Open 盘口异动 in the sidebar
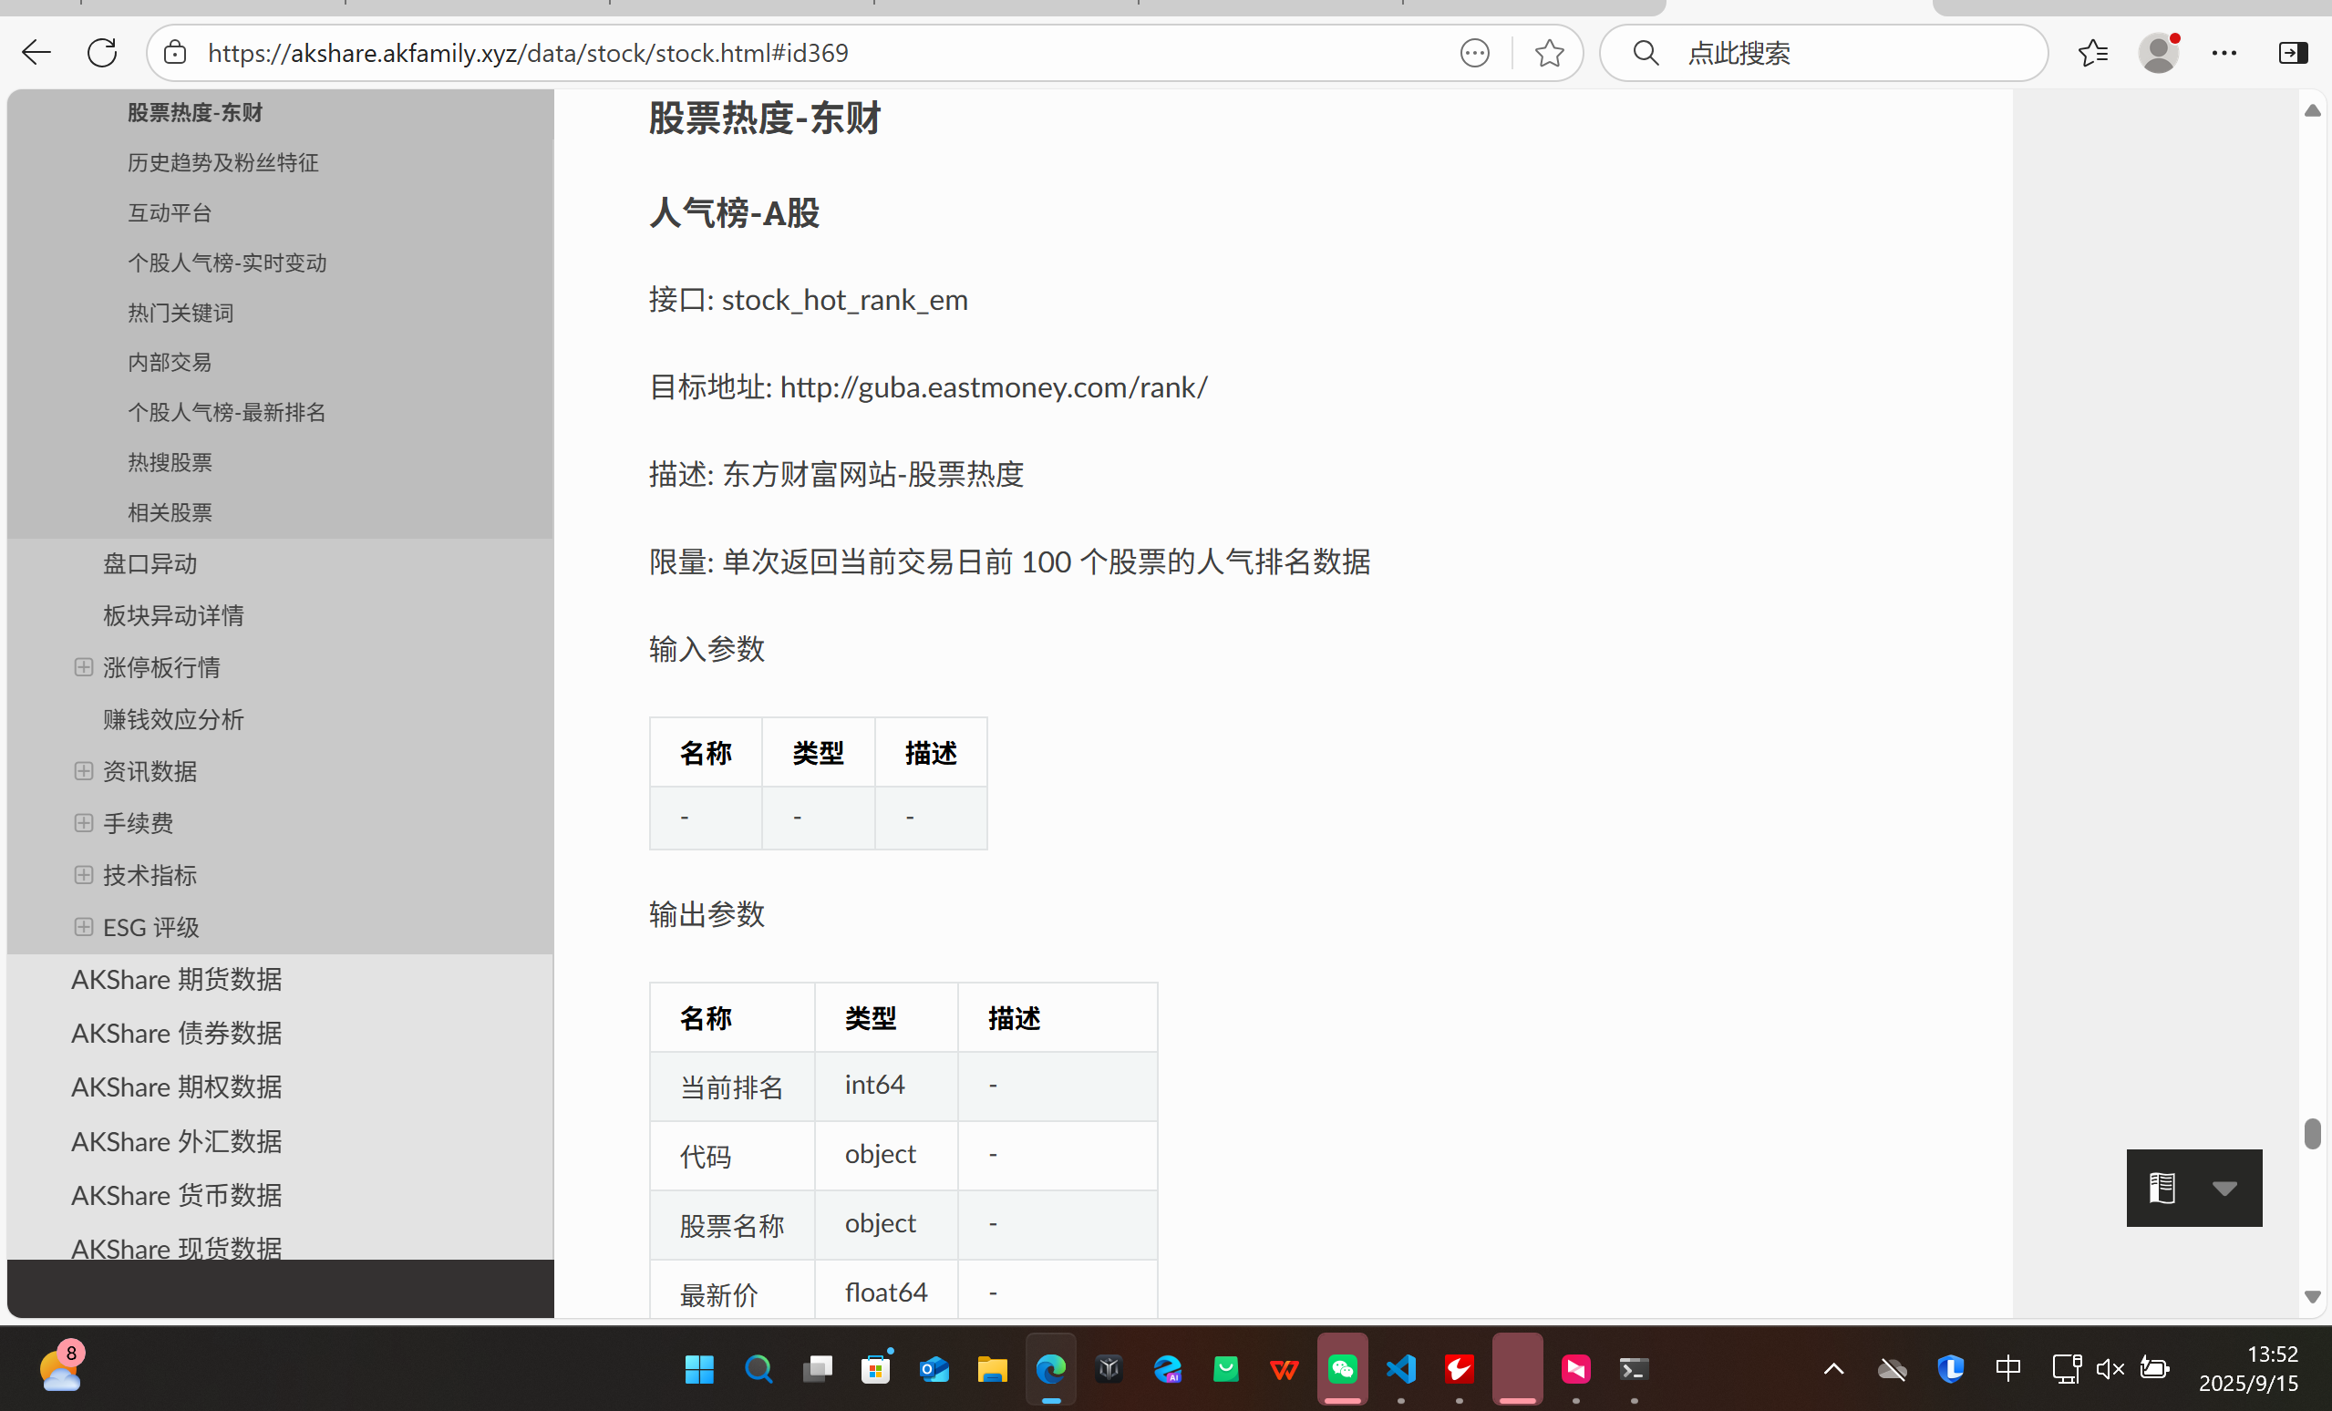Image resolution: width=2332 pixels, height=1411 pixels. (150, 564)
